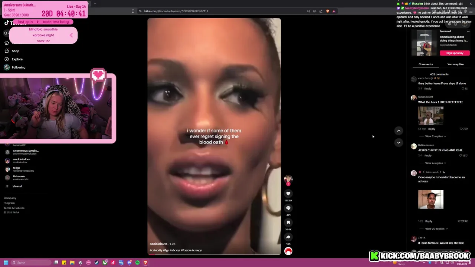This screenshot has height=267, width=475.
Task: Click the browser address bar URL
Action: click(176, 11)
